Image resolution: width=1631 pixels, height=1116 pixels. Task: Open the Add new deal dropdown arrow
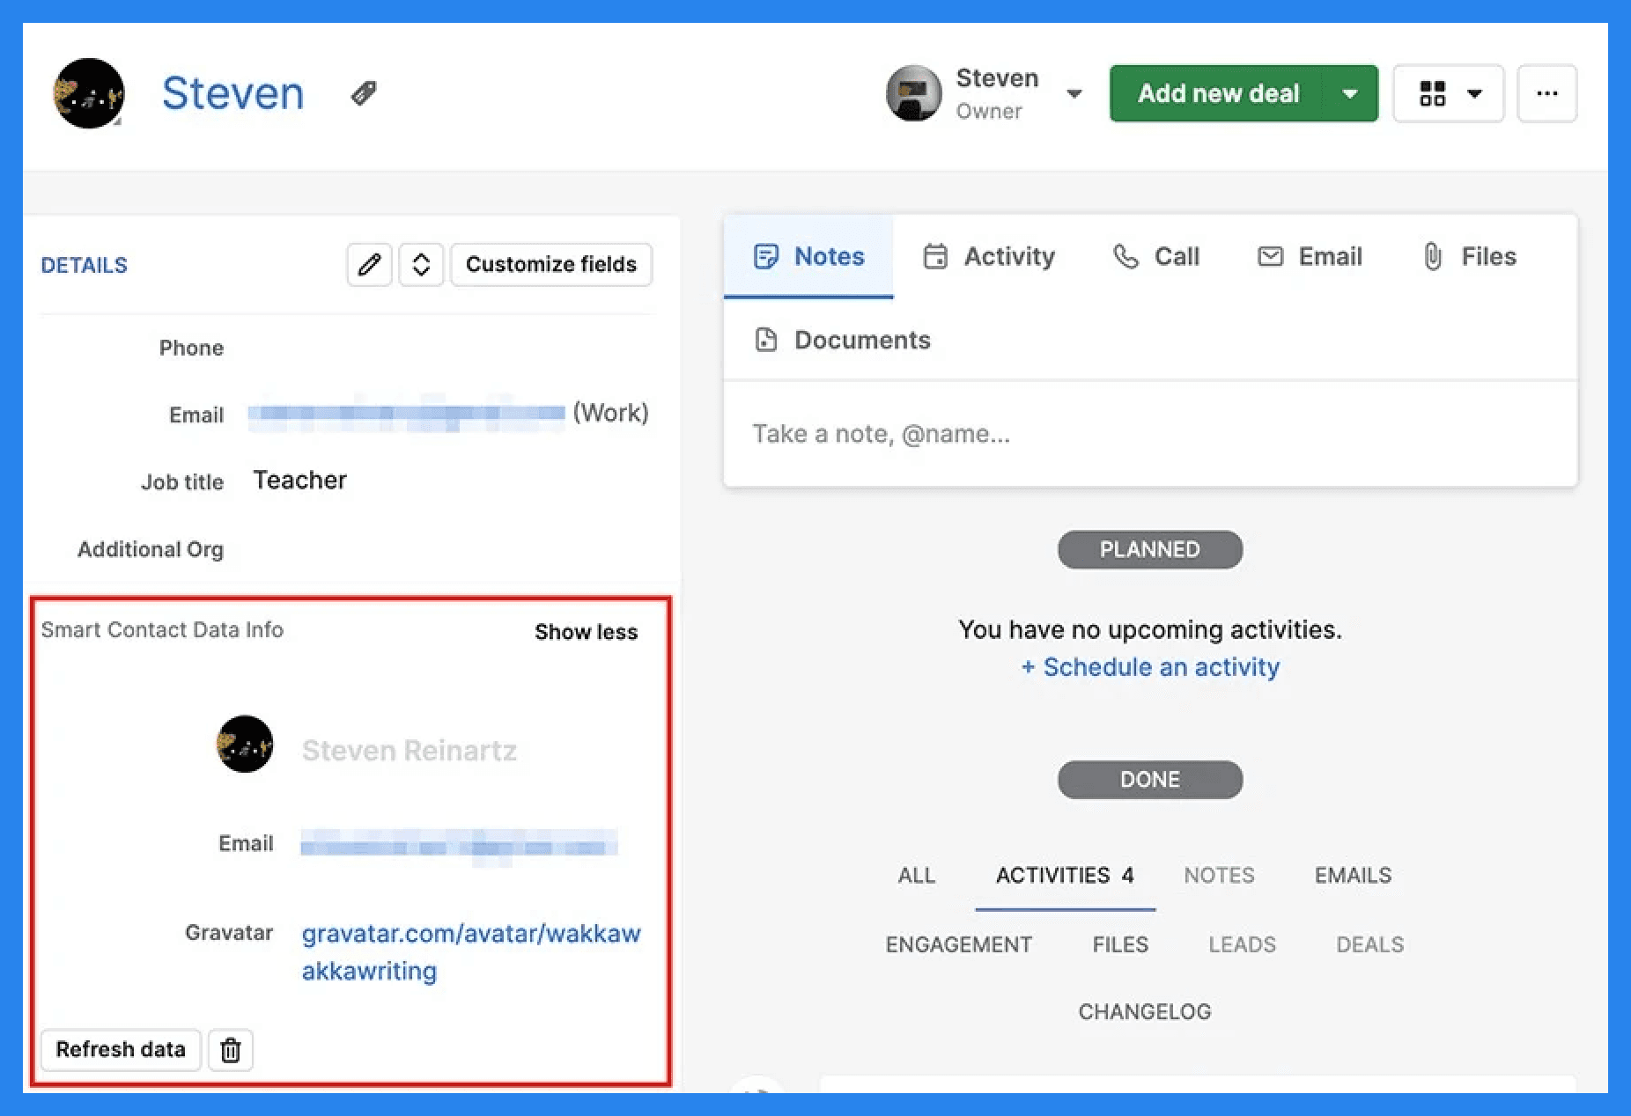1350,93
